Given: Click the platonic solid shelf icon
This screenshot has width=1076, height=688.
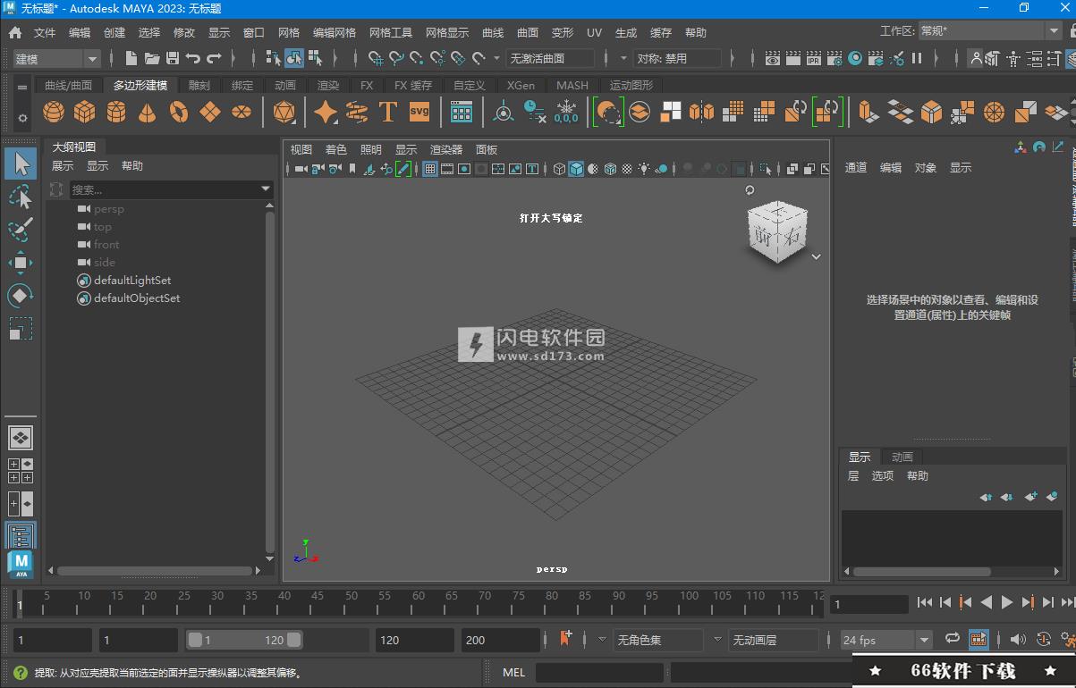Looking at the screenshot, I should [284, 112].
